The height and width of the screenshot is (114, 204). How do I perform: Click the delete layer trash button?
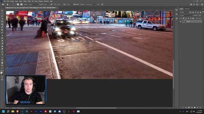(x=200, y=108)
